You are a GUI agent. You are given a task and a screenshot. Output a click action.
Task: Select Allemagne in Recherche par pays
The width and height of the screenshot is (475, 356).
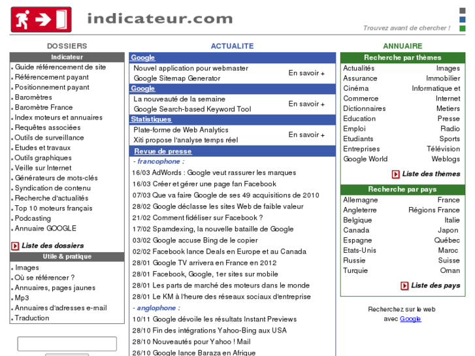[x=361, y=200]
